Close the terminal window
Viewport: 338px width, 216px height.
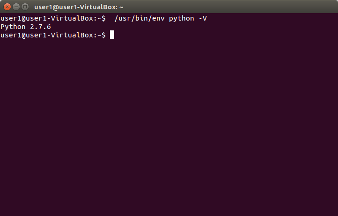tap(7, 7)
